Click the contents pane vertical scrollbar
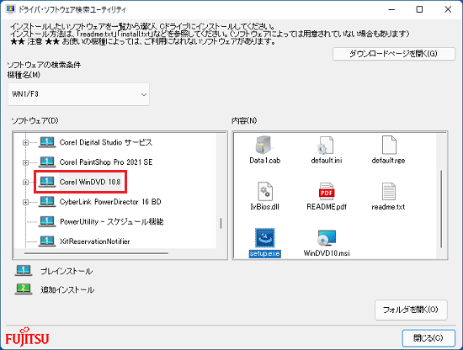The height and width of the screenshot is (350, 463). 441,209
